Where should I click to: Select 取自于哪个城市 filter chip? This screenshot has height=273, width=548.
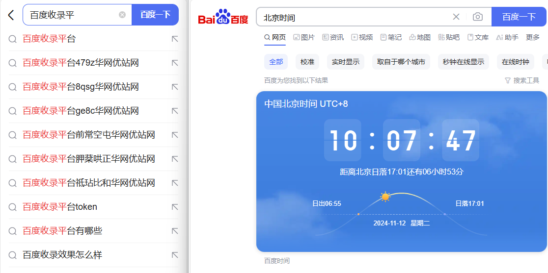(401, 62)
